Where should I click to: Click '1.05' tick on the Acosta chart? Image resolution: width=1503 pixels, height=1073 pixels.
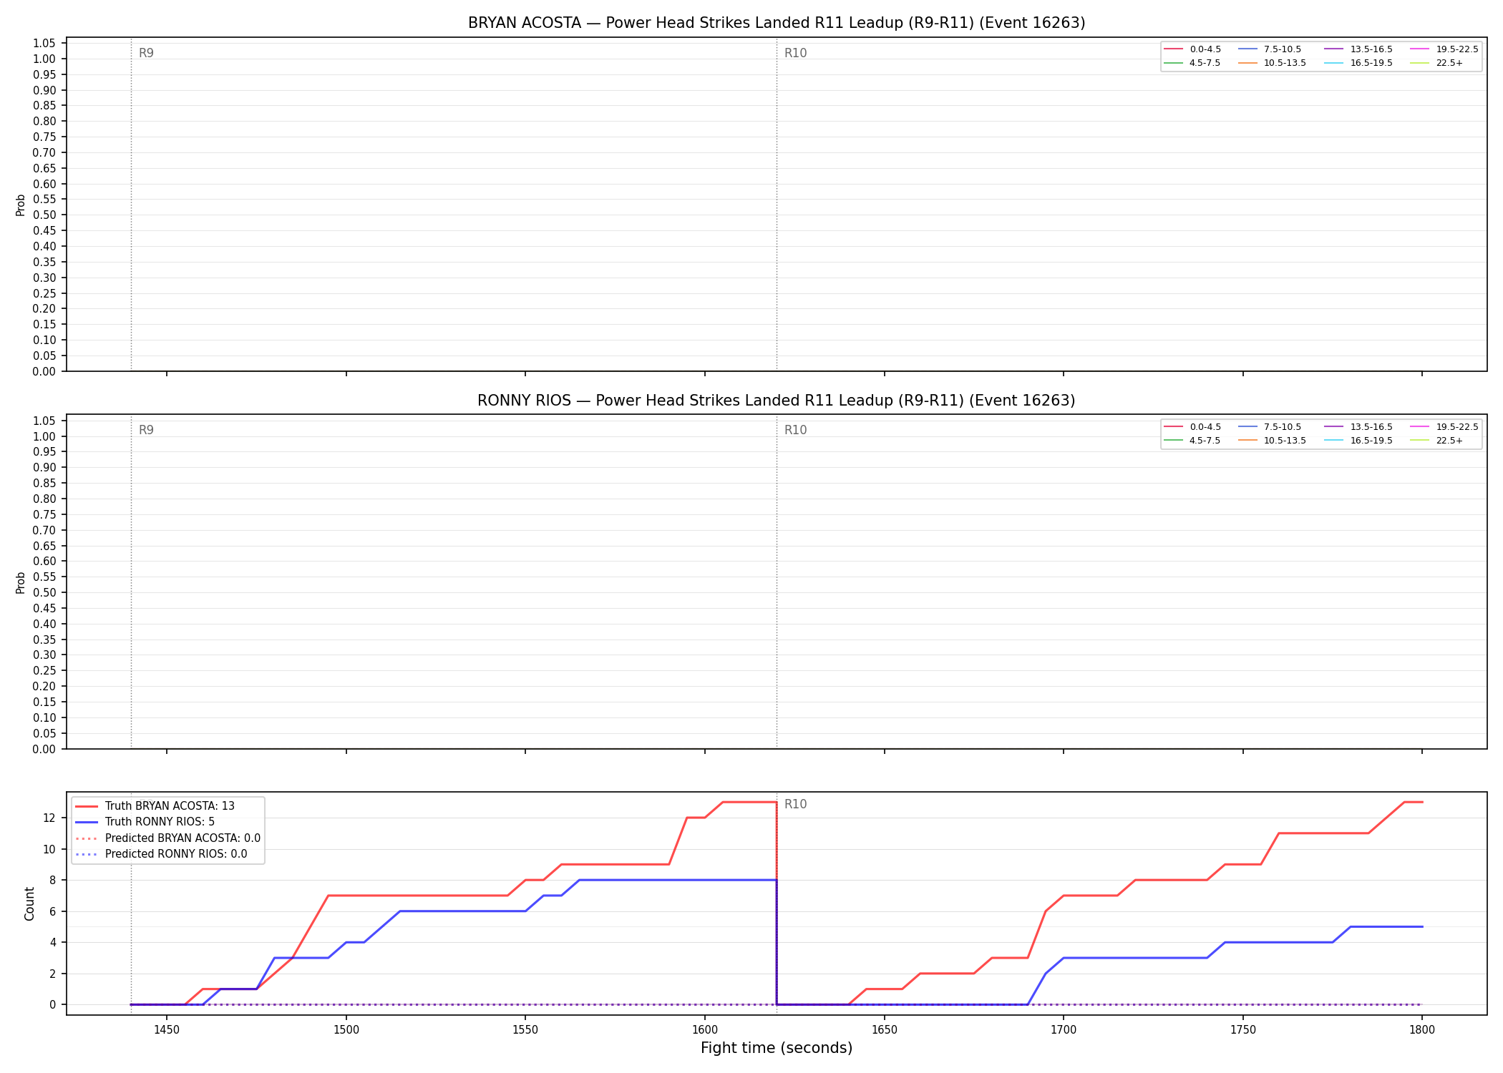[44, 44]
